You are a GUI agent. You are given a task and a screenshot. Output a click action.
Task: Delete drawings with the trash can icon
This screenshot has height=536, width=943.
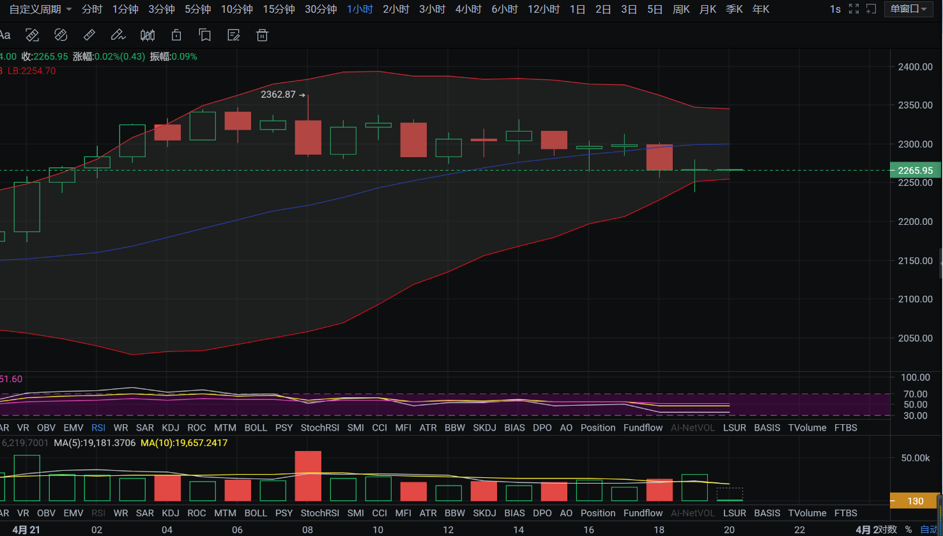(x=262, y=35)
